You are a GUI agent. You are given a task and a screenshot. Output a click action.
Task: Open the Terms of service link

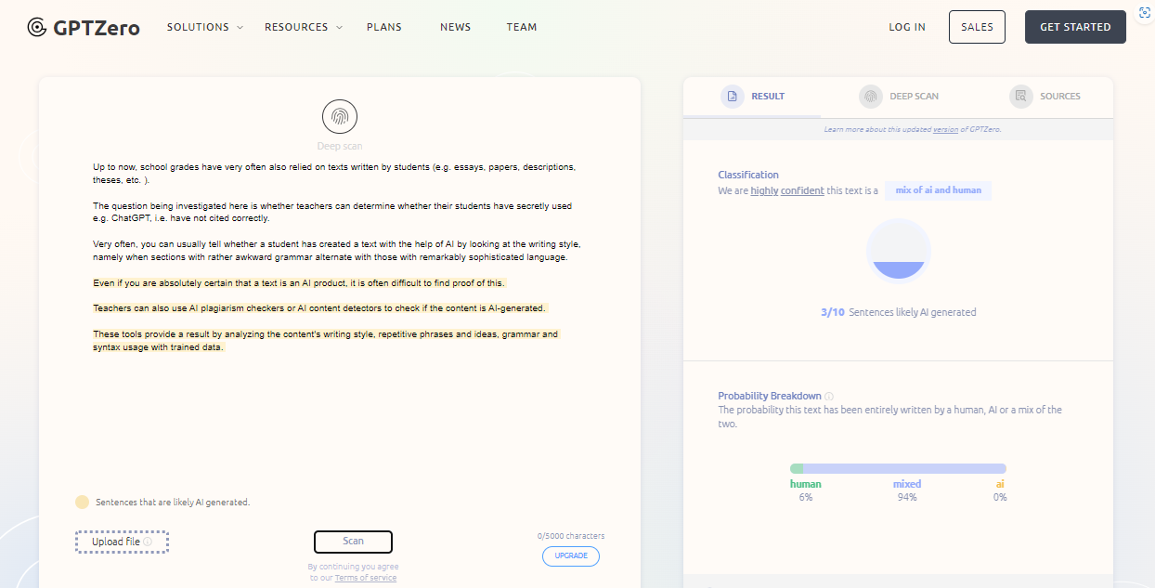coord(365,578)
